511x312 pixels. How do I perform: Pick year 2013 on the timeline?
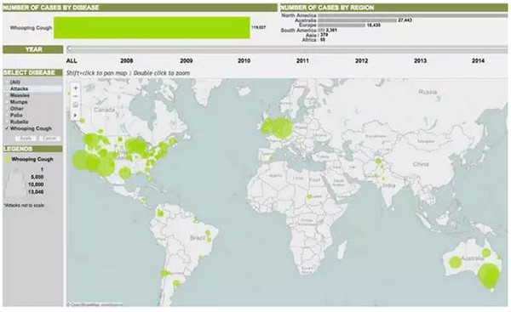click(420, 60)
